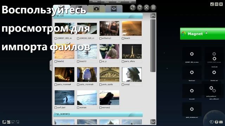Open the camera import tab
The image size is (225, 126).
point(96,9)
